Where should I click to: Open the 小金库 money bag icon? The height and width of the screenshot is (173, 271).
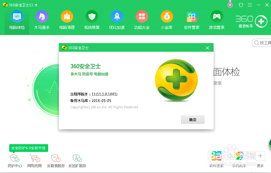pyautogui.click(x=167, y=17)
